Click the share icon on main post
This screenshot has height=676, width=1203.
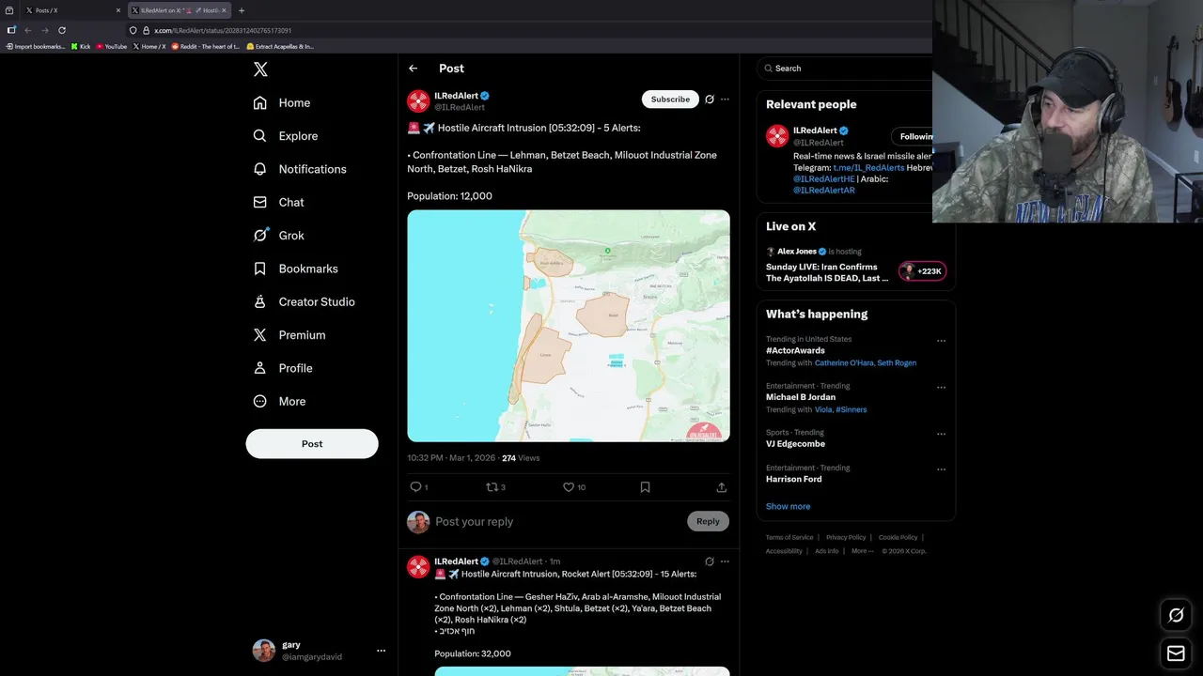pos(721,487)
